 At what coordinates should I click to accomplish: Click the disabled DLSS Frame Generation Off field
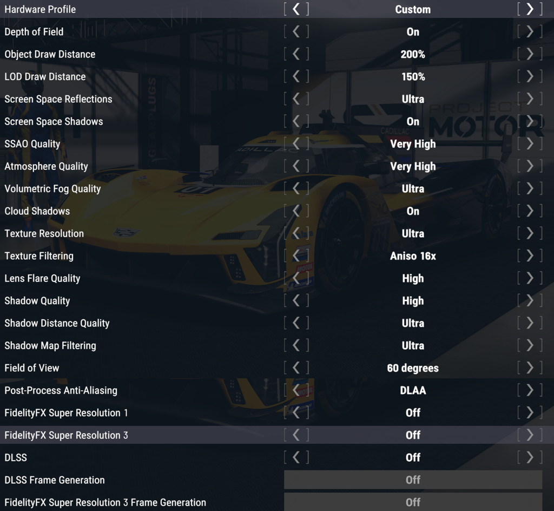pos(413,480)
